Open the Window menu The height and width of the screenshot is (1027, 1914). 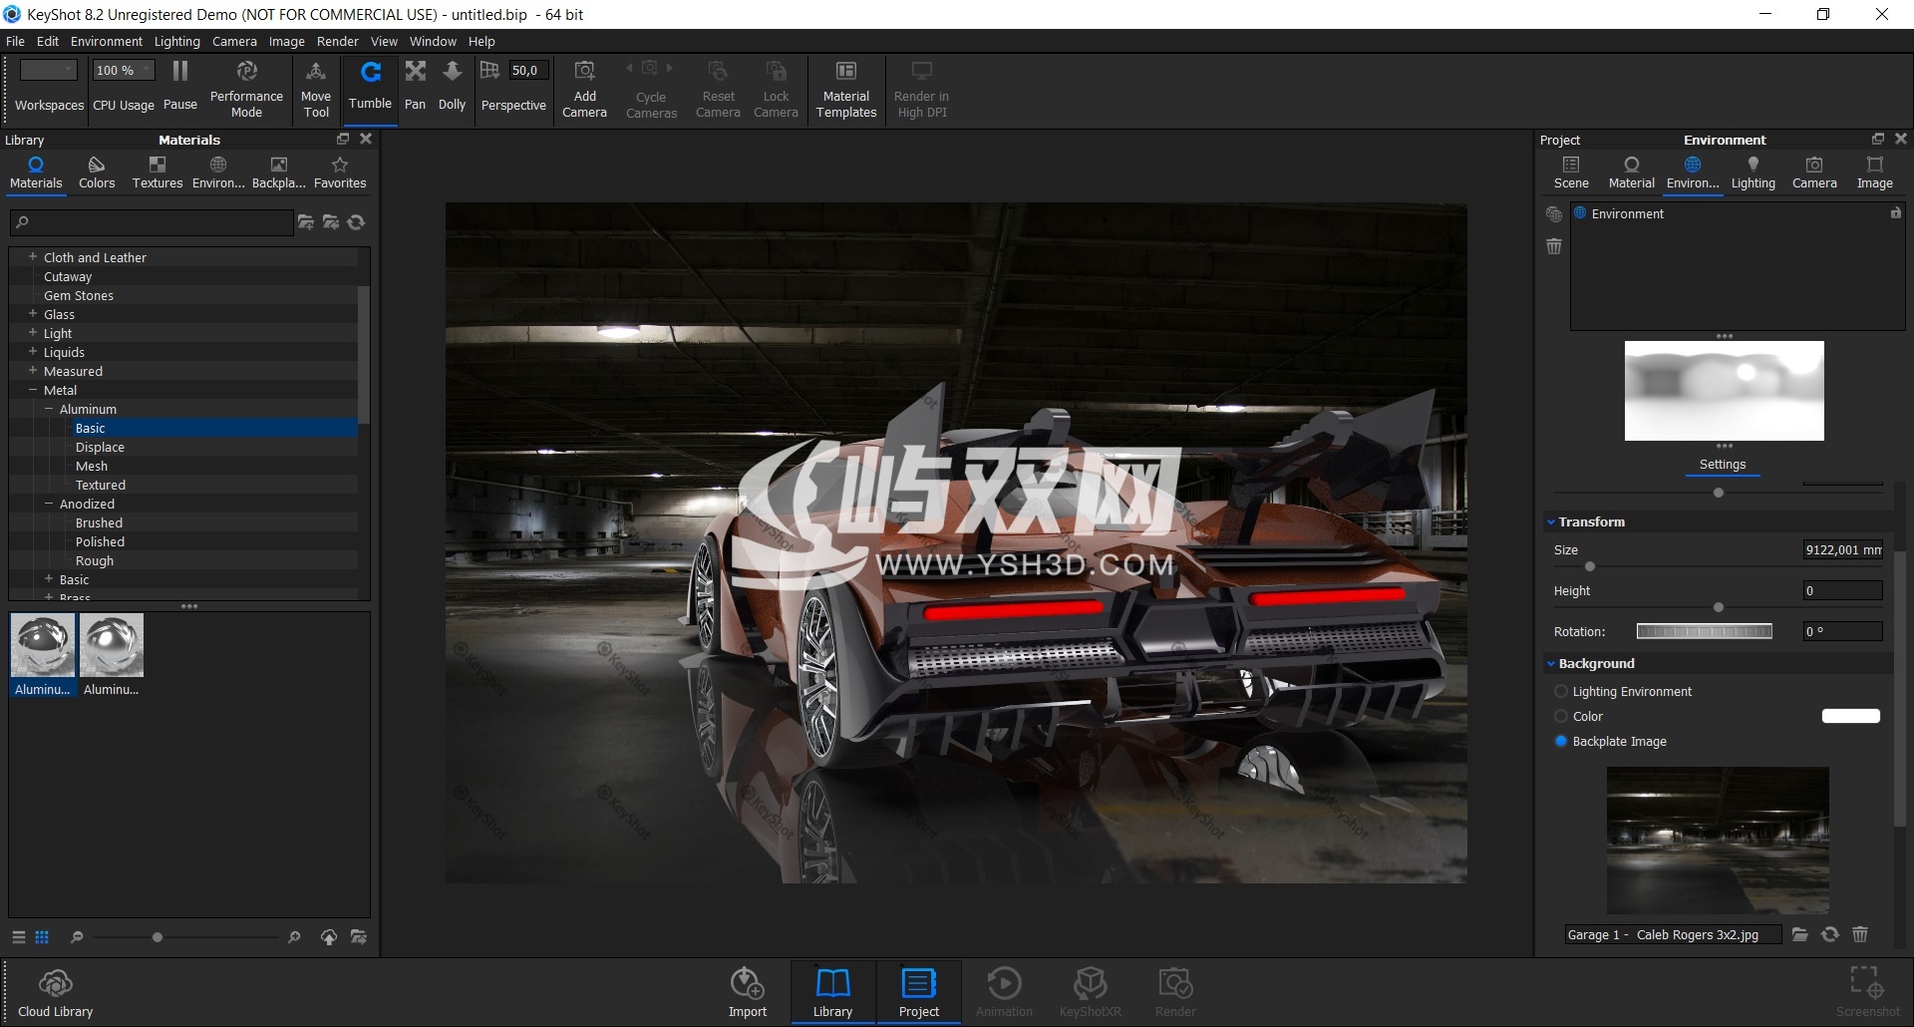433,41
